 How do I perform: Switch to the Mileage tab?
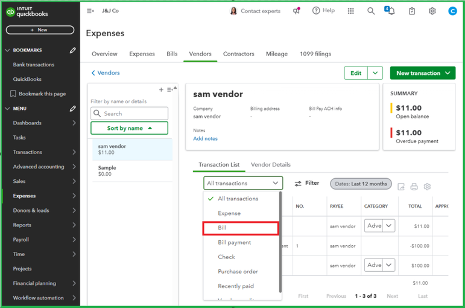(x=277, y=54)
